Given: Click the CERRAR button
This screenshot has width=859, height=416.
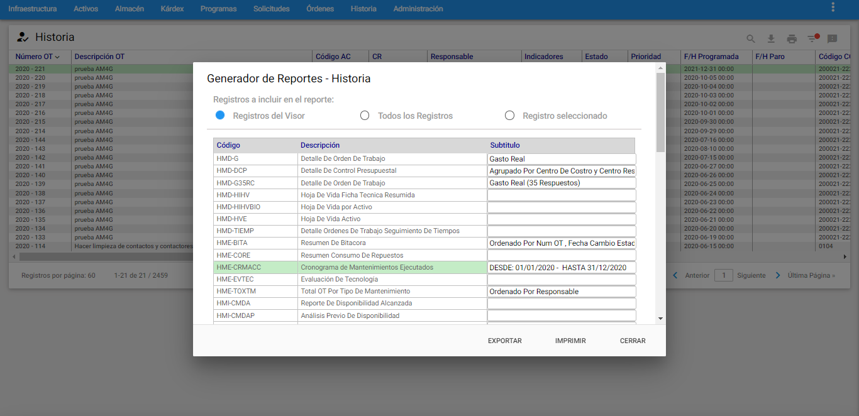Looking at the screenshot, I should coord(633,341).
